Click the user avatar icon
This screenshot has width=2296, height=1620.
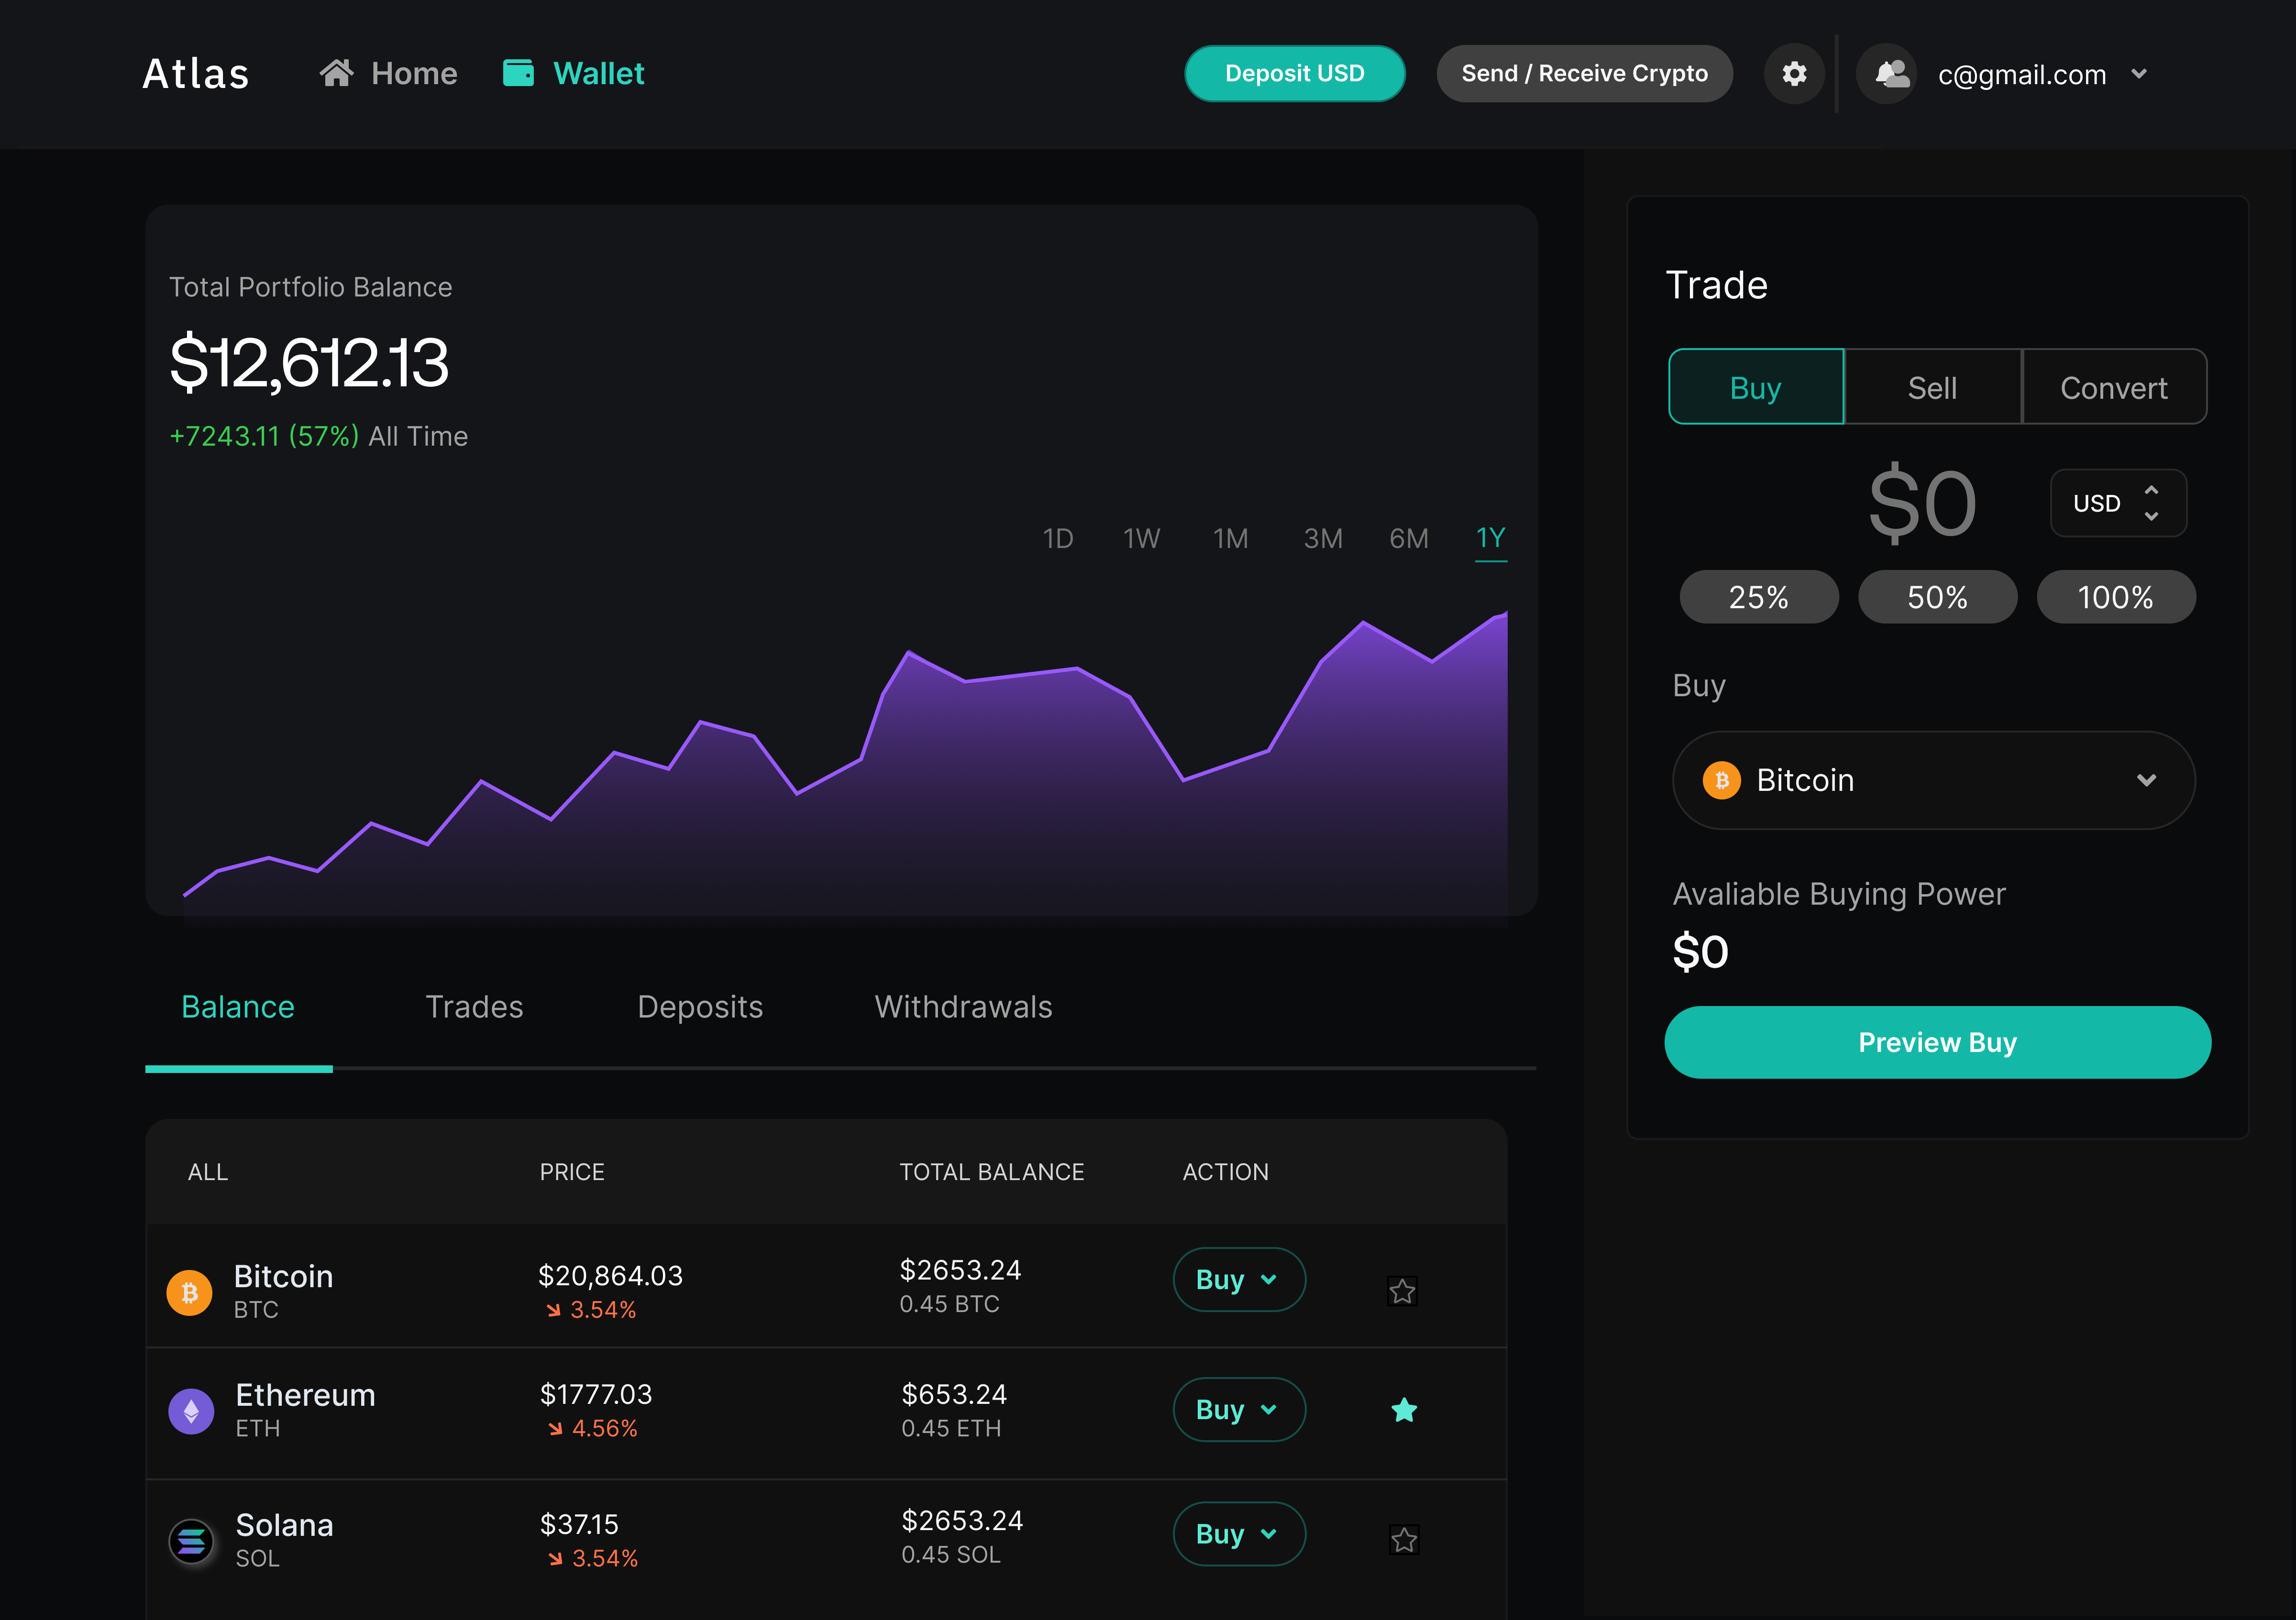coord(1888,73)
